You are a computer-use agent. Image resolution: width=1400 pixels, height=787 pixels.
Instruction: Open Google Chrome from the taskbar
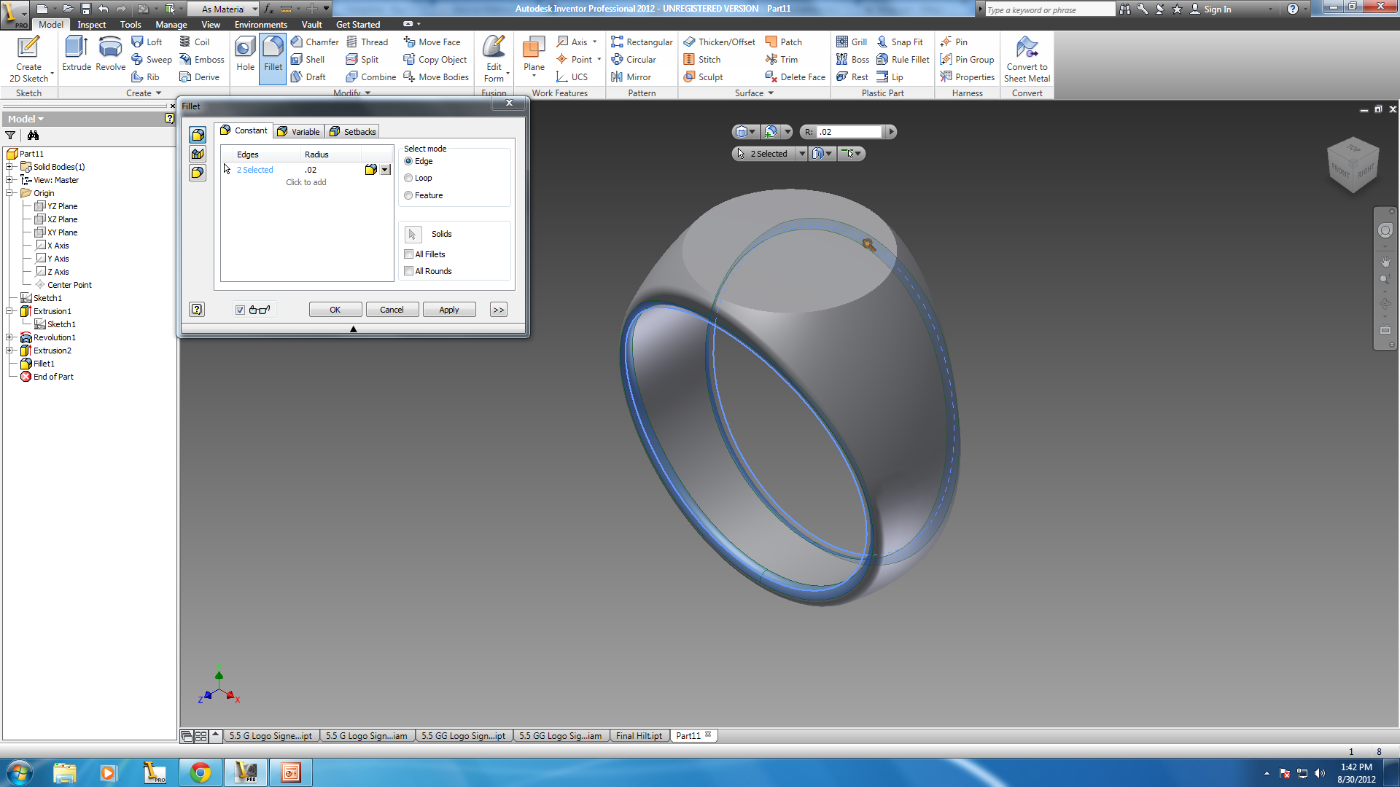point(201,772)
